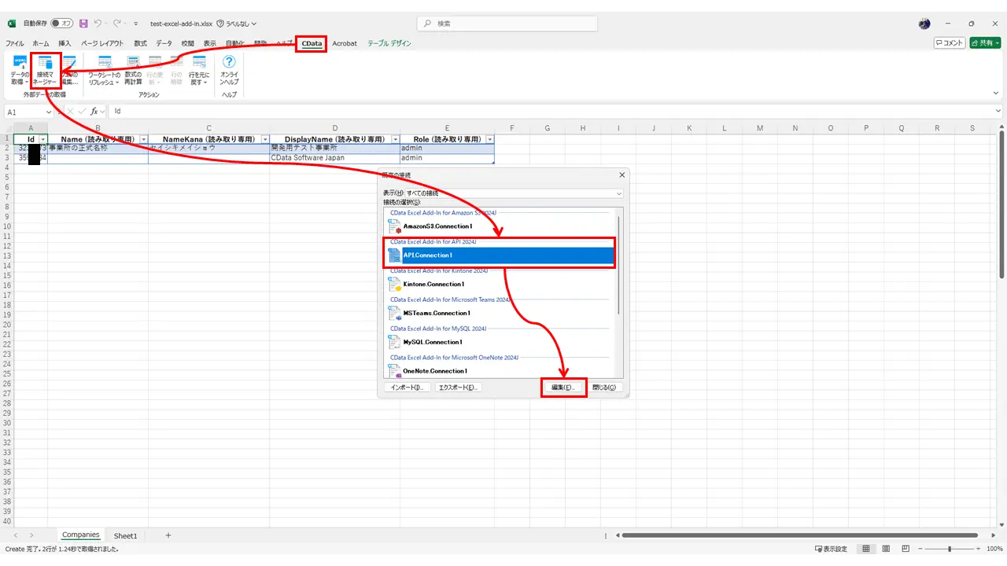Add a new sheet with the plus button
The width and height of the screenshot is (1007, 566).
click(168, 535)
